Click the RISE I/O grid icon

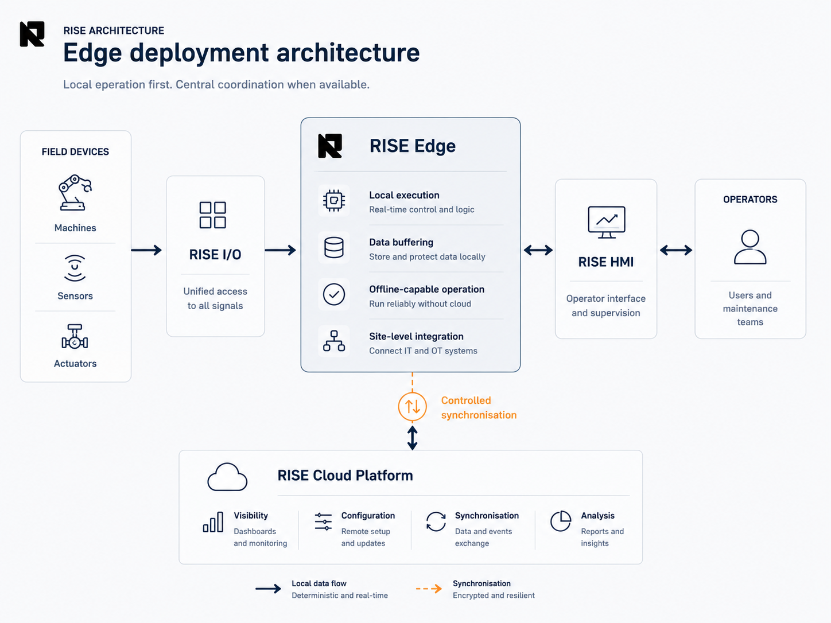[x=213, y=215]
